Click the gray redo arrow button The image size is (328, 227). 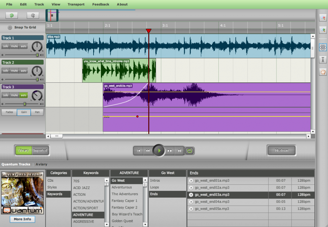click(33, 15)
